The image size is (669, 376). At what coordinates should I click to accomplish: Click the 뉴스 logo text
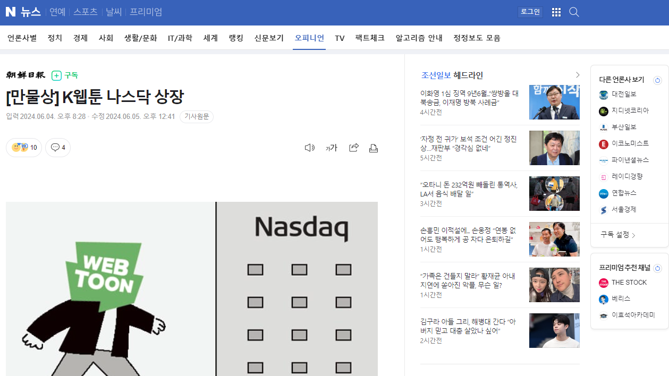coord(31,12)
